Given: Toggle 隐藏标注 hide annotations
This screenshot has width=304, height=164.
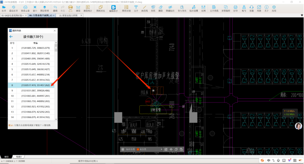Looking at the screenshot, I should pos(171,8).
